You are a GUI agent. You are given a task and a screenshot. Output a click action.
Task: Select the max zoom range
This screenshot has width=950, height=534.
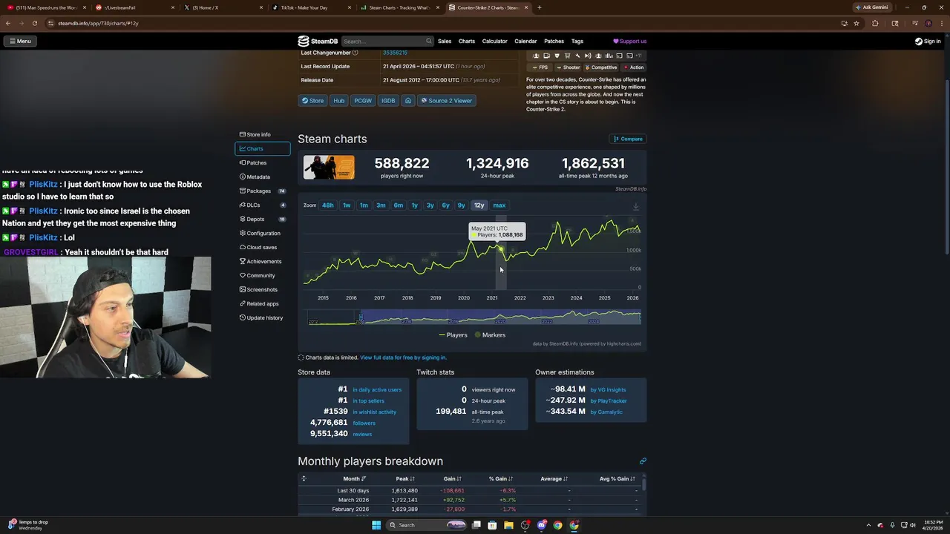499,205
